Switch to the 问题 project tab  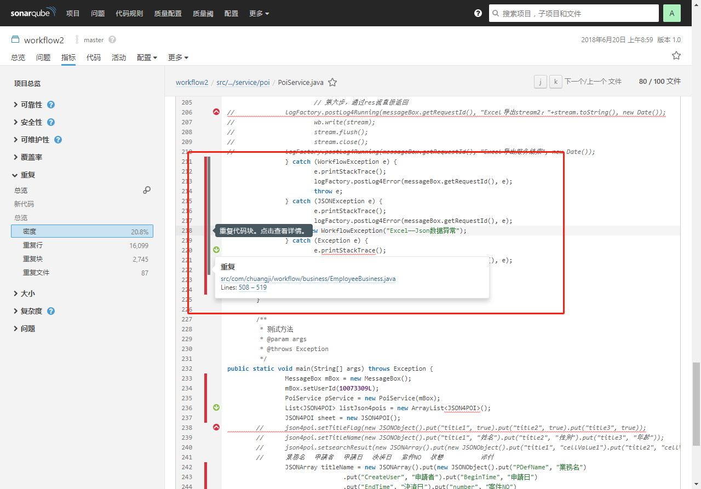coord(43,57)
